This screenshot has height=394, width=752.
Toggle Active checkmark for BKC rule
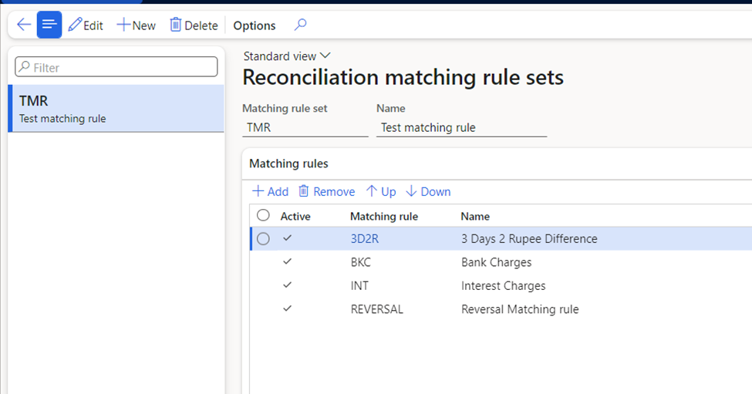[x=287, y=261]
